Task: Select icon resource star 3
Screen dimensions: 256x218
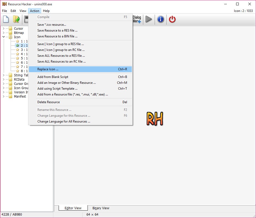Action: click(18, 50)
